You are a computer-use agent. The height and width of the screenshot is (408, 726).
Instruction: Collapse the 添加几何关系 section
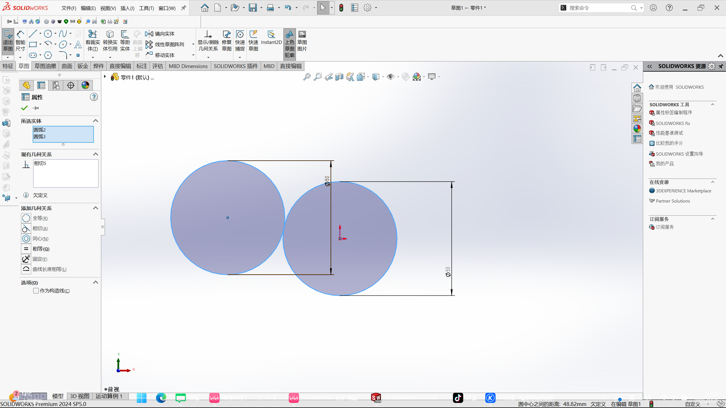(96, 208)
